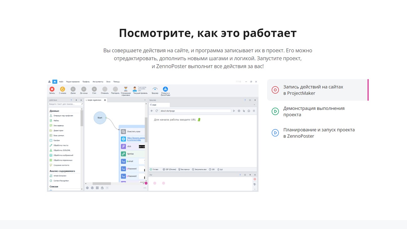Open the Файл menu
This screenshot has height=229, width=407.
click(x=61, y=82)
